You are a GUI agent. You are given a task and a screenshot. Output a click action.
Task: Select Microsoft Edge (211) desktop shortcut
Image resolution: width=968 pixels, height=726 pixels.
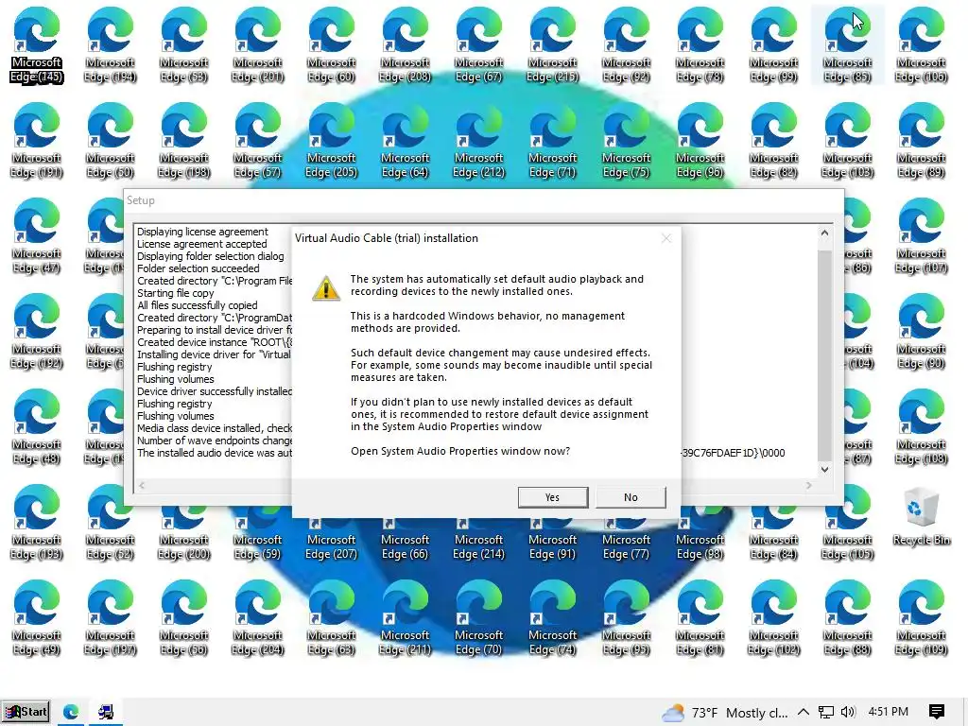405,618
